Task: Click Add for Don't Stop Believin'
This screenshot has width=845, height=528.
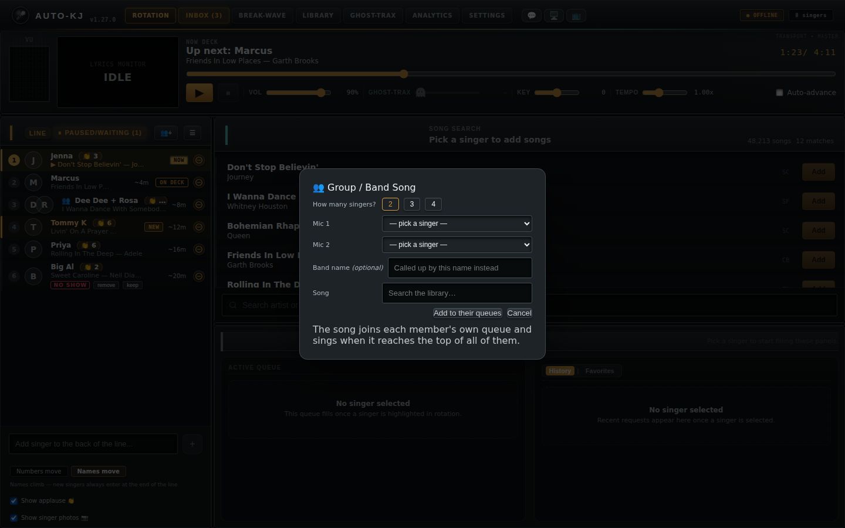Action: [818, 172]
